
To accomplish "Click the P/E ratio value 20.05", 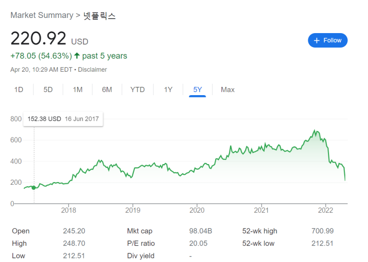I will (x=198, y=244).
